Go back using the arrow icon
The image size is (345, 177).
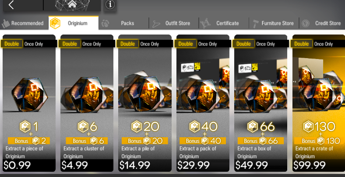pos(11,5)
